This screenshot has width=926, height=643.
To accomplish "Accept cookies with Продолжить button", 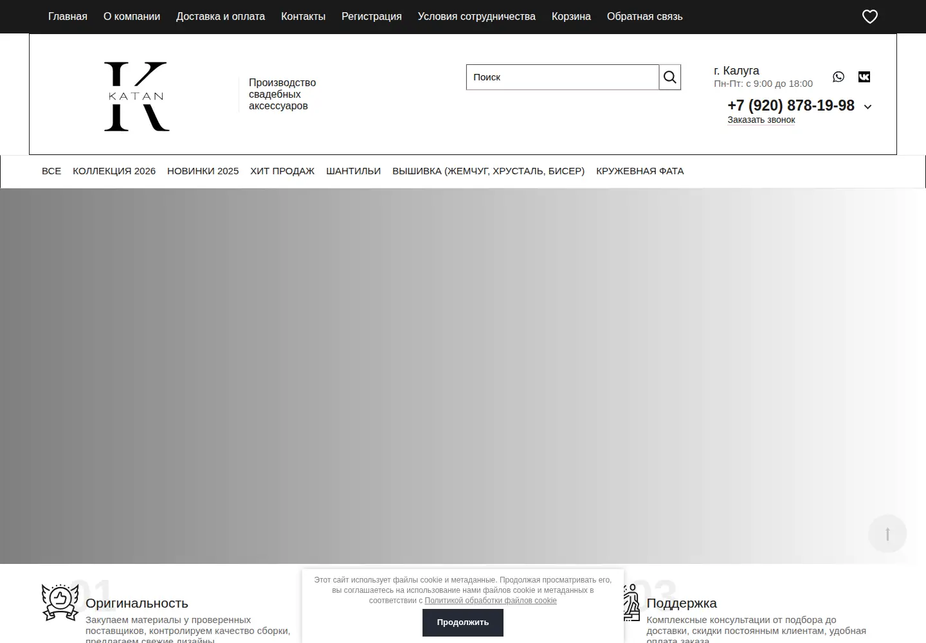I will click(463, 622).
